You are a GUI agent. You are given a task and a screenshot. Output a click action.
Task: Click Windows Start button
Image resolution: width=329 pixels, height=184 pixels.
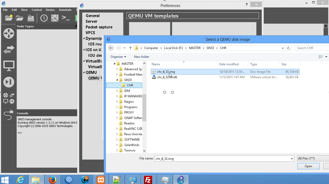(x=5, y=180)
